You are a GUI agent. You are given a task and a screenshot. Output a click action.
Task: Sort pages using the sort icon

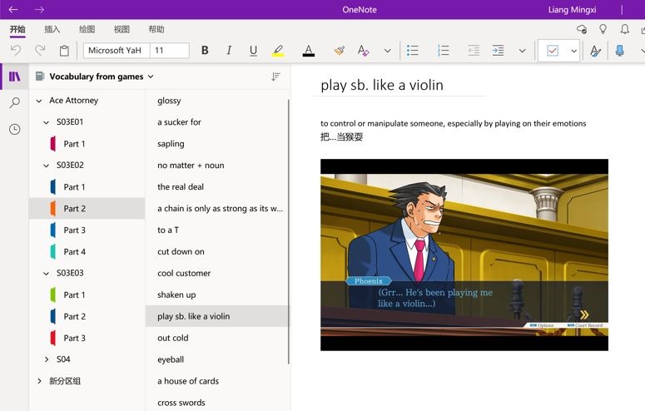point(275,77)
